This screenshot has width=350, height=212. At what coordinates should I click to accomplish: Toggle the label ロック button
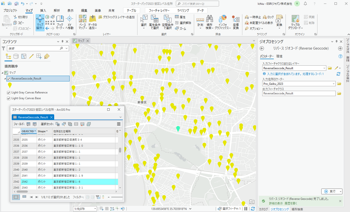pyautogui.click(x=268, y=17)
